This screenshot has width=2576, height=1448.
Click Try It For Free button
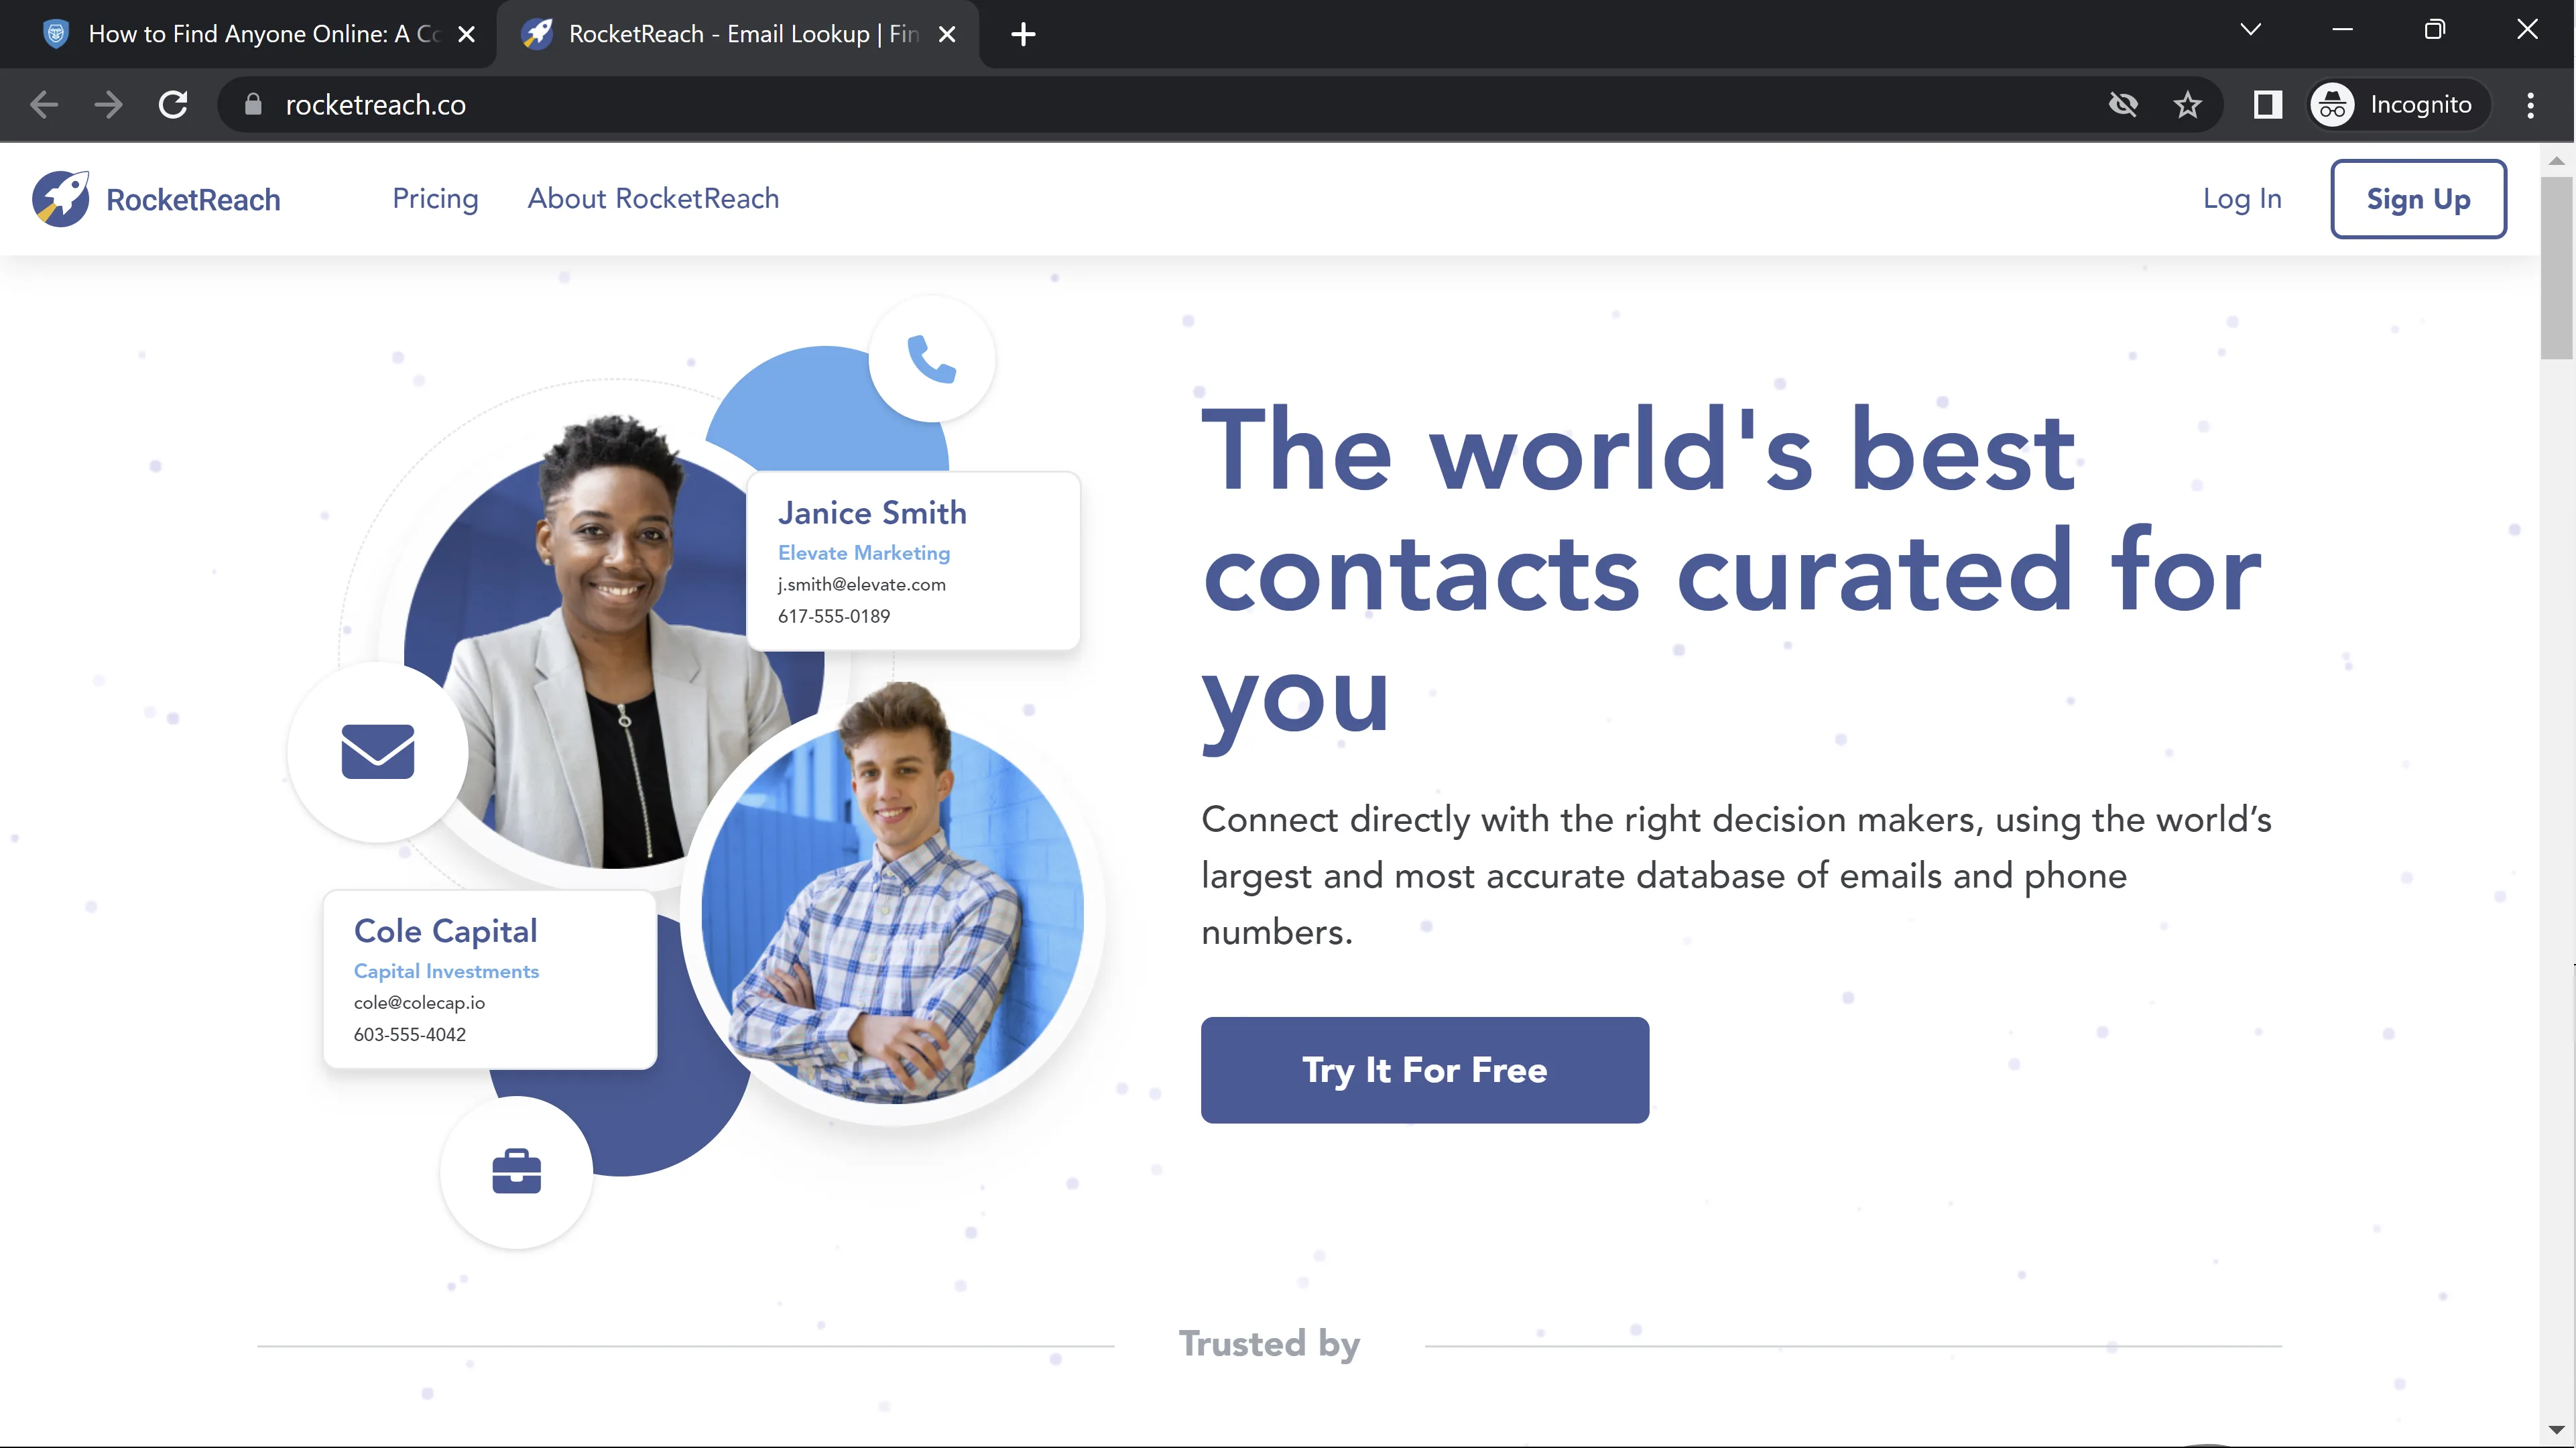click(1424, 1070)
